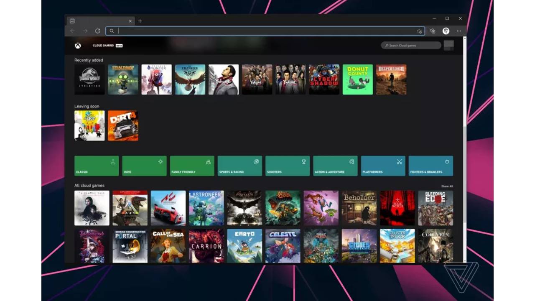
Task: Open browser settings ellipsis menu
Action: click(x=459, y=31)
